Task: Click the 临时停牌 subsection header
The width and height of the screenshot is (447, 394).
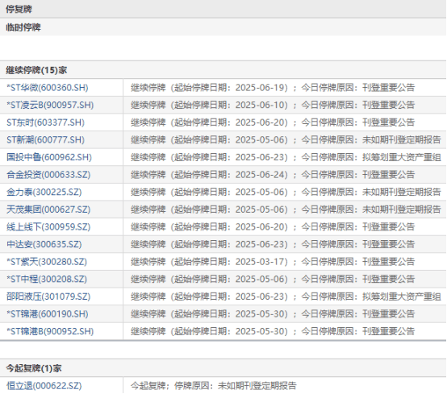Action: (23, 27)
